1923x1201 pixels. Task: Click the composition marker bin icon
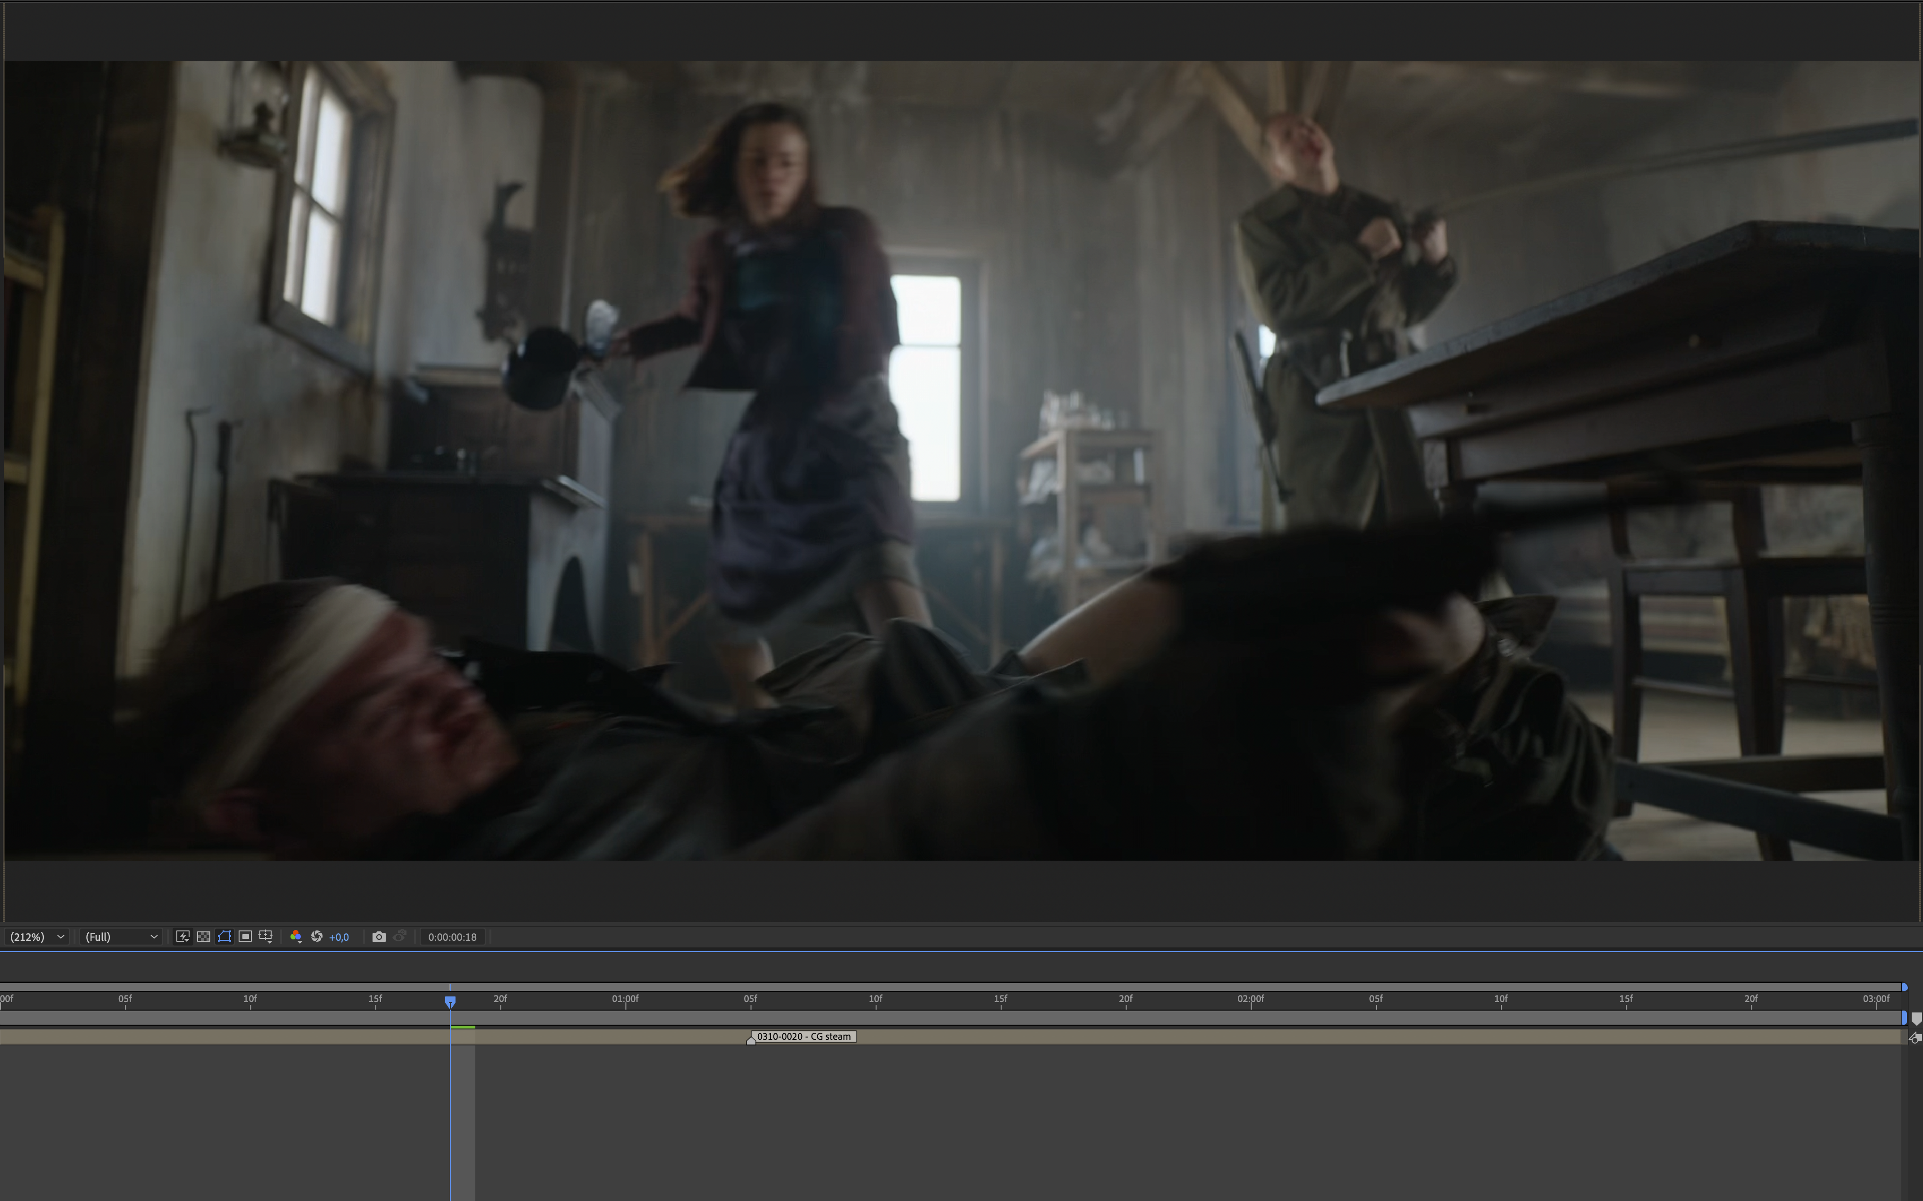(1916, 1018)
